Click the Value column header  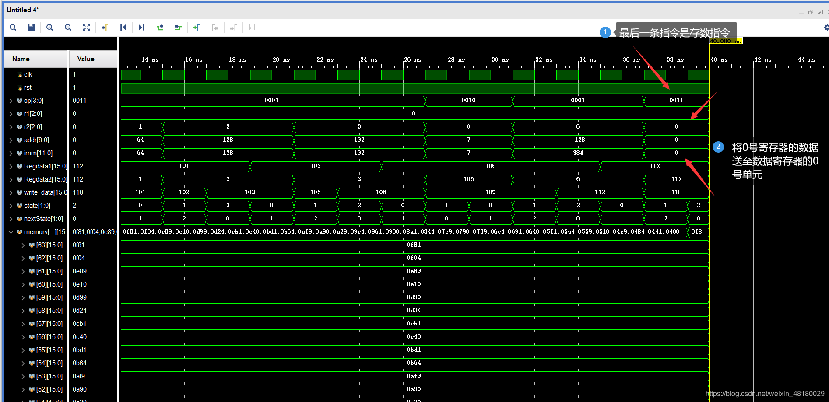pyautogui.click(x=93, y=59)
